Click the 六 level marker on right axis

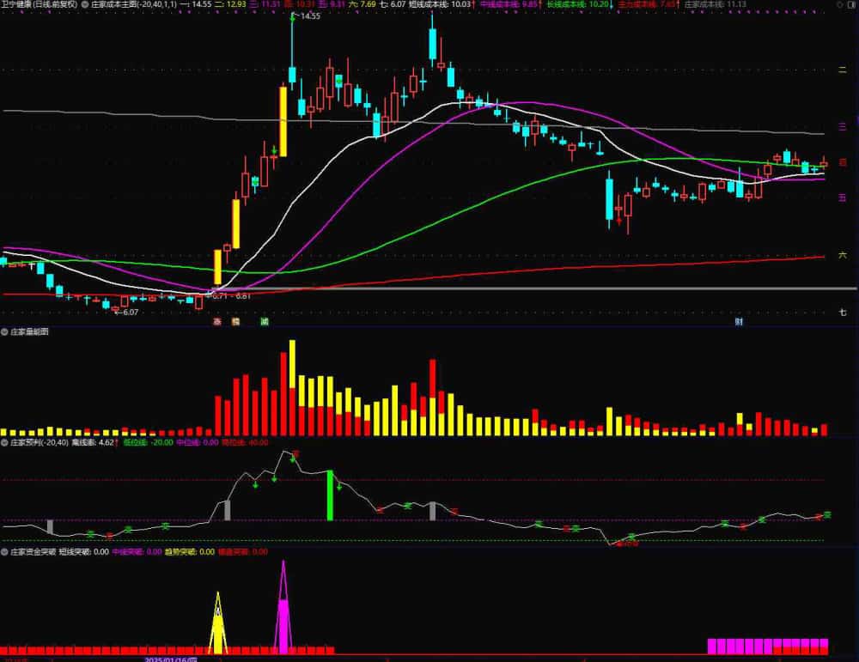coord(843,255)
